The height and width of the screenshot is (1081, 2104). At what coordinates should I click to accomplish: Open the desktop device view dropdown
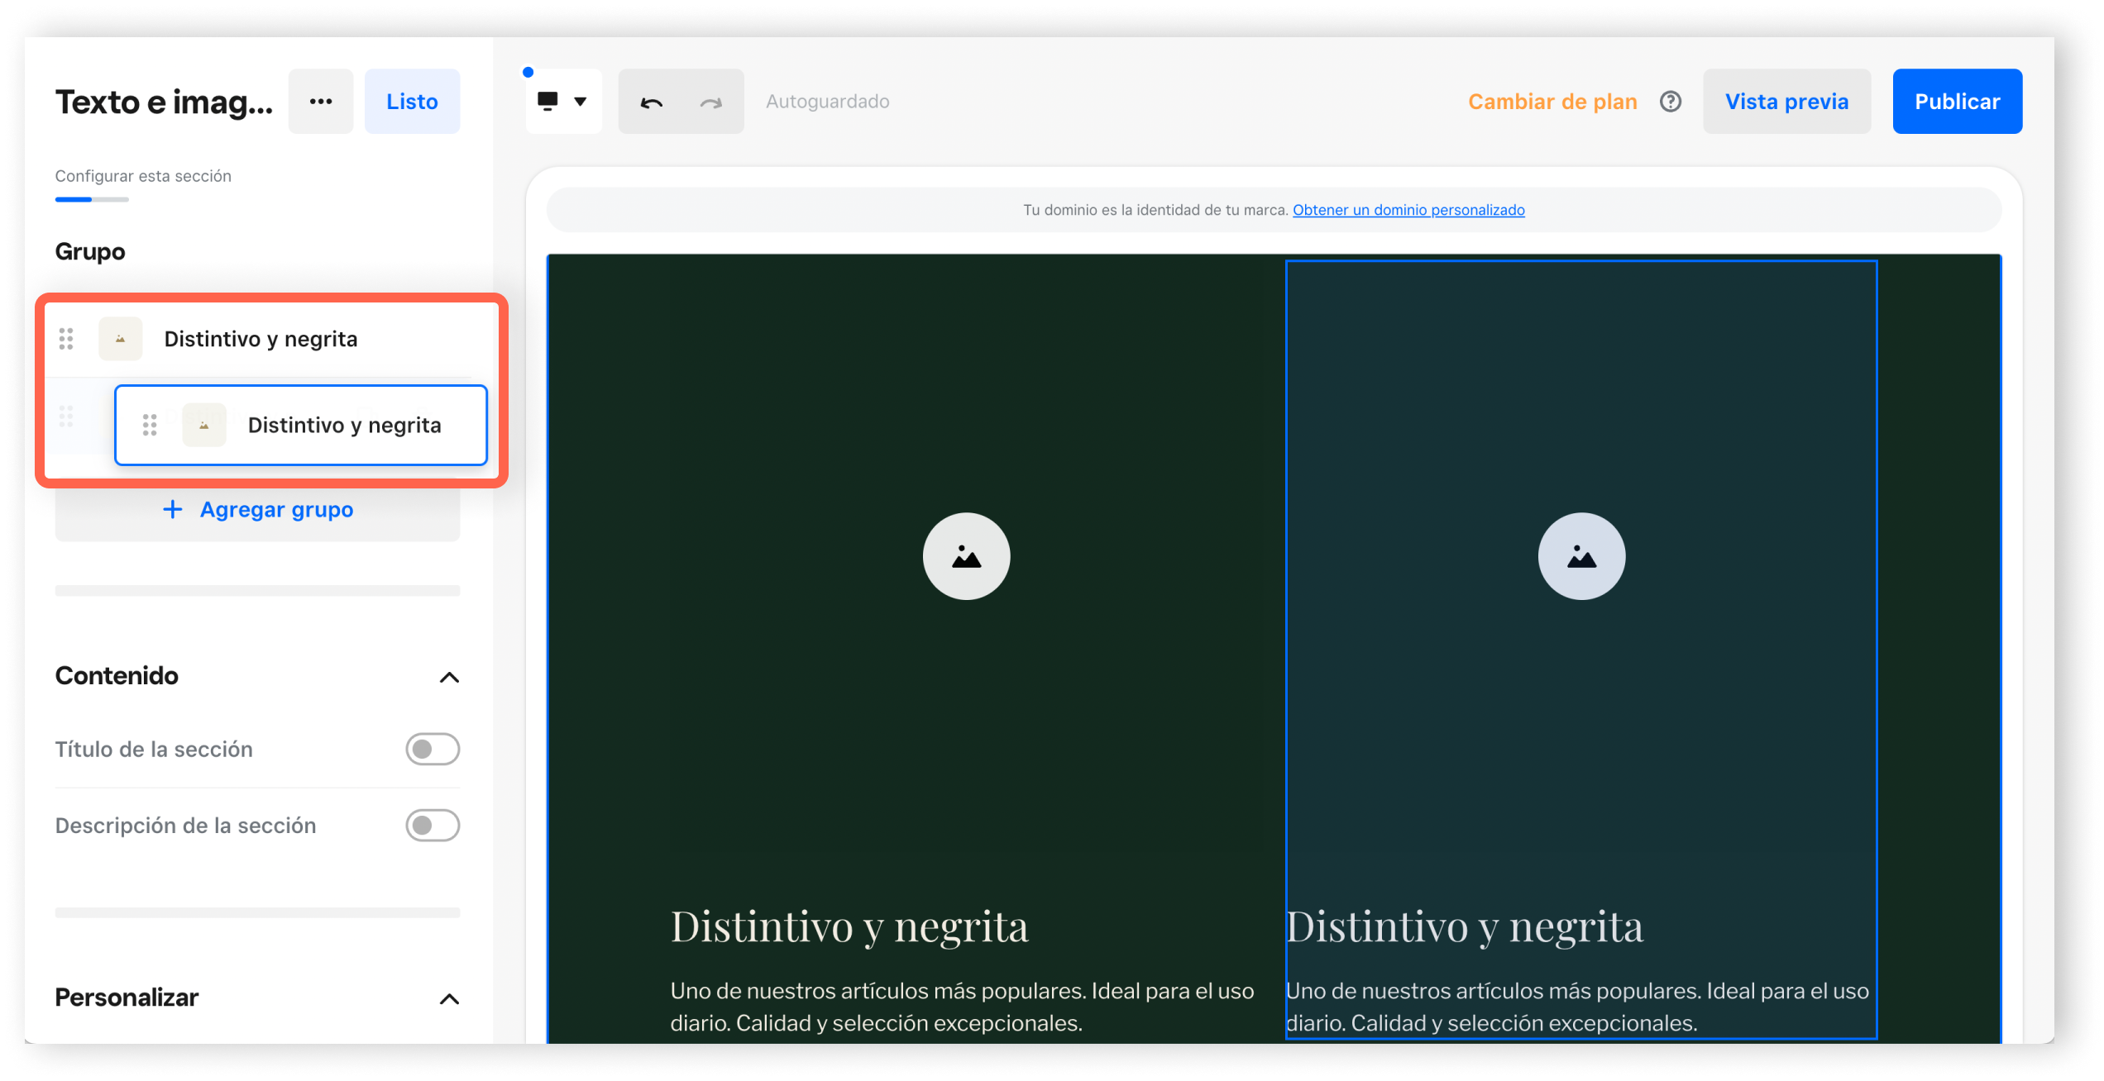[x=563, y=102]
